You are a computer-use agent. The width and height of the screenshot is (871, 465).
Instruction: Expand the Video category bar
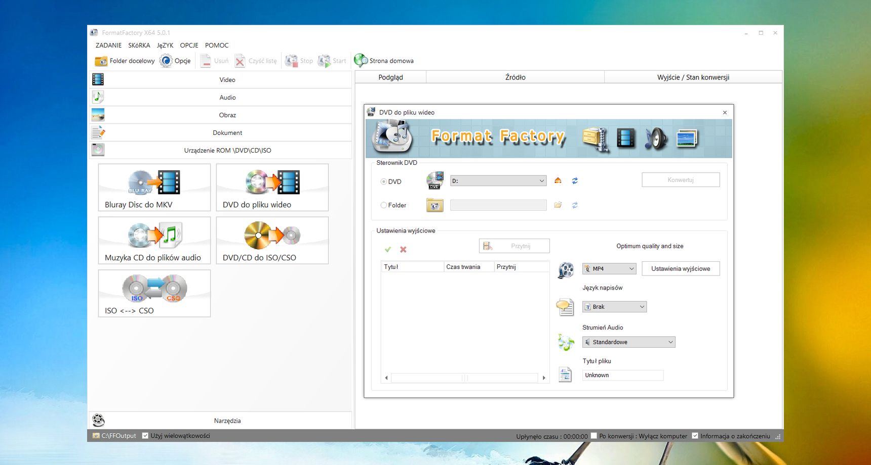[220, 79]
